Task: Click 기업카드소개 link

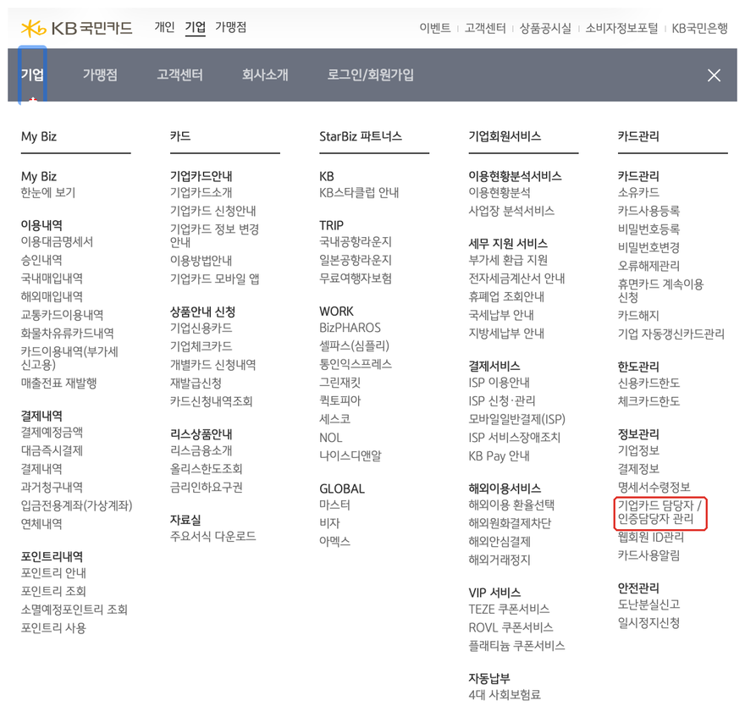Action: point(201,192)
